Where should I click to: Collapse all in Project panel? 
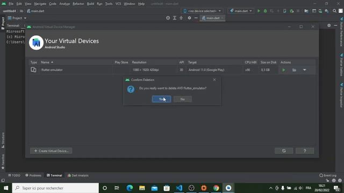(x=181, y=18)
